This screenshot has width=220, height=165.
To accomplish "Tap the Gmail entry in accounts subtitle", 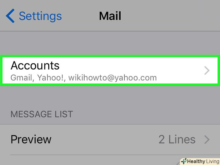I will [21, 78].
